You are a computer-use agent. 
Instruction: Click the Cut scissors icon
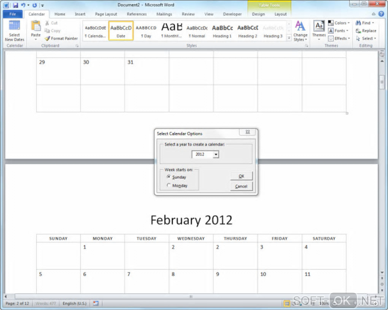(x=47, y=23)
